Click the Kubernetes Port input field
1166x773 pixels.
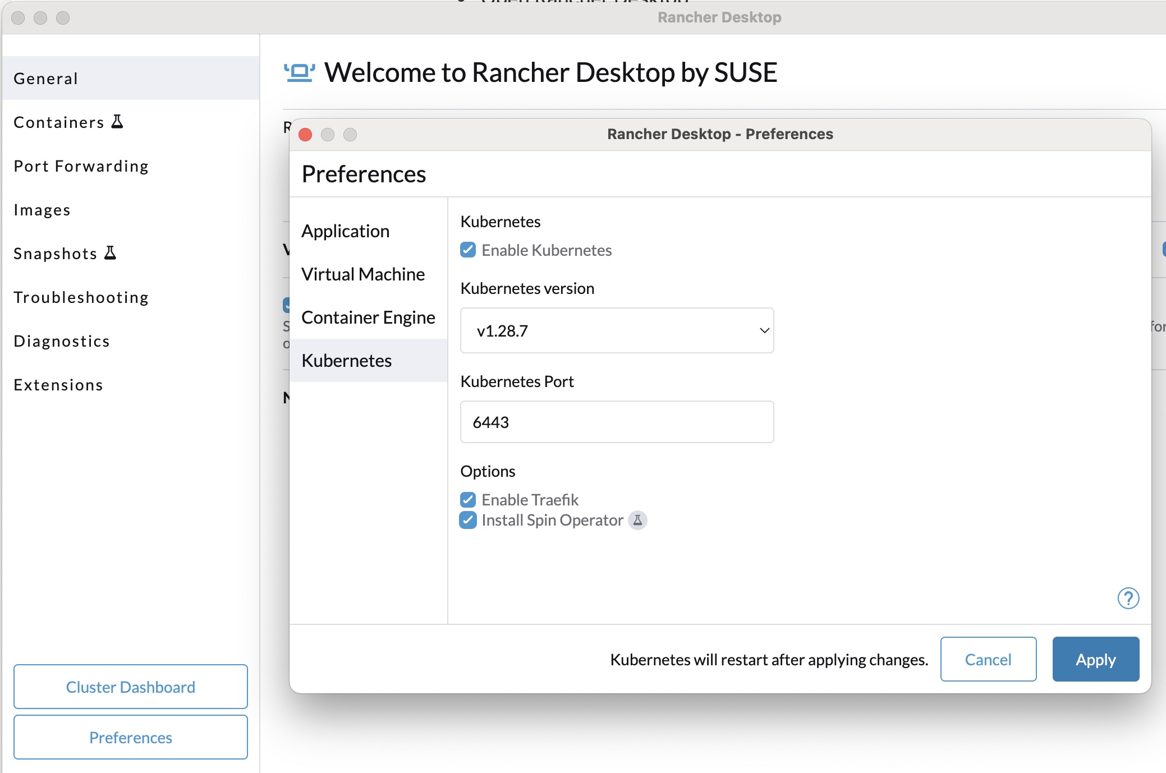(617, 422)
